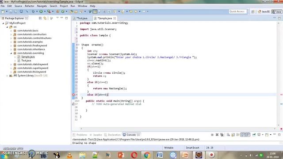Switch to the Javadoc tab

click(96, 135)
